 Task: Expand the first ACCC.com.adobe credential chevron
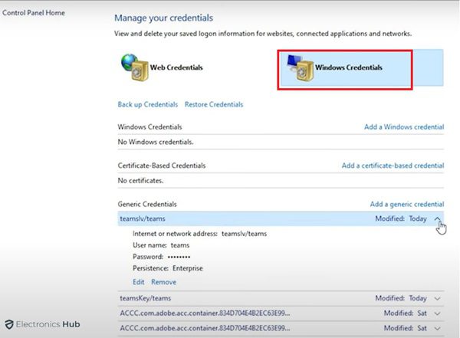[x=437, y=313]
